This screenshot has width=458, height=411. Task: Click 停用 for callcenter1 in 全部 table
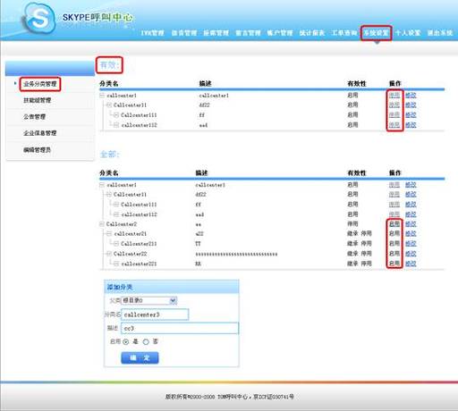pyautogui.click(x=394, y=185)
